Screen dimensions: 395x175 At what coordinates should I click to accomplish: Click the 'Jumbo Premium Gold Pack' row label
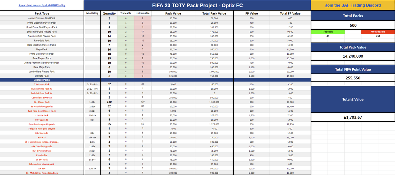pos(42,18)
